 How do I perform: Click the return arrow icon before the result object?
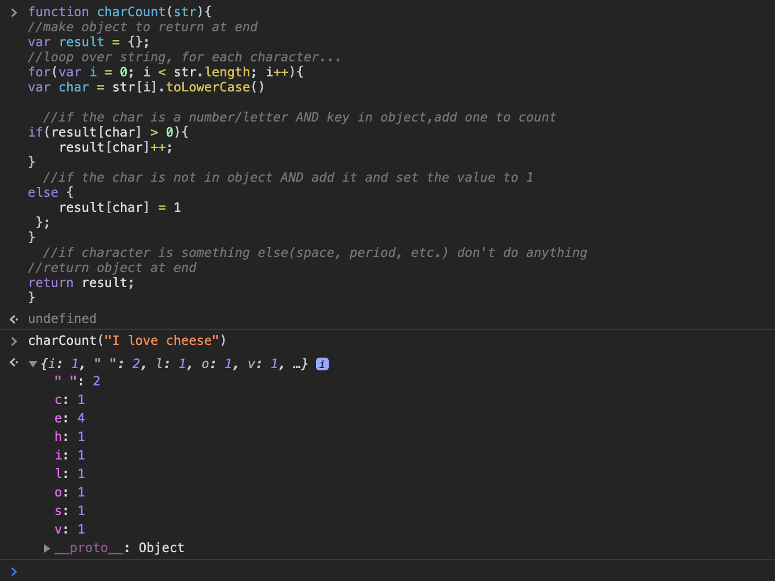pyautogui.click(x=13, y=363)
